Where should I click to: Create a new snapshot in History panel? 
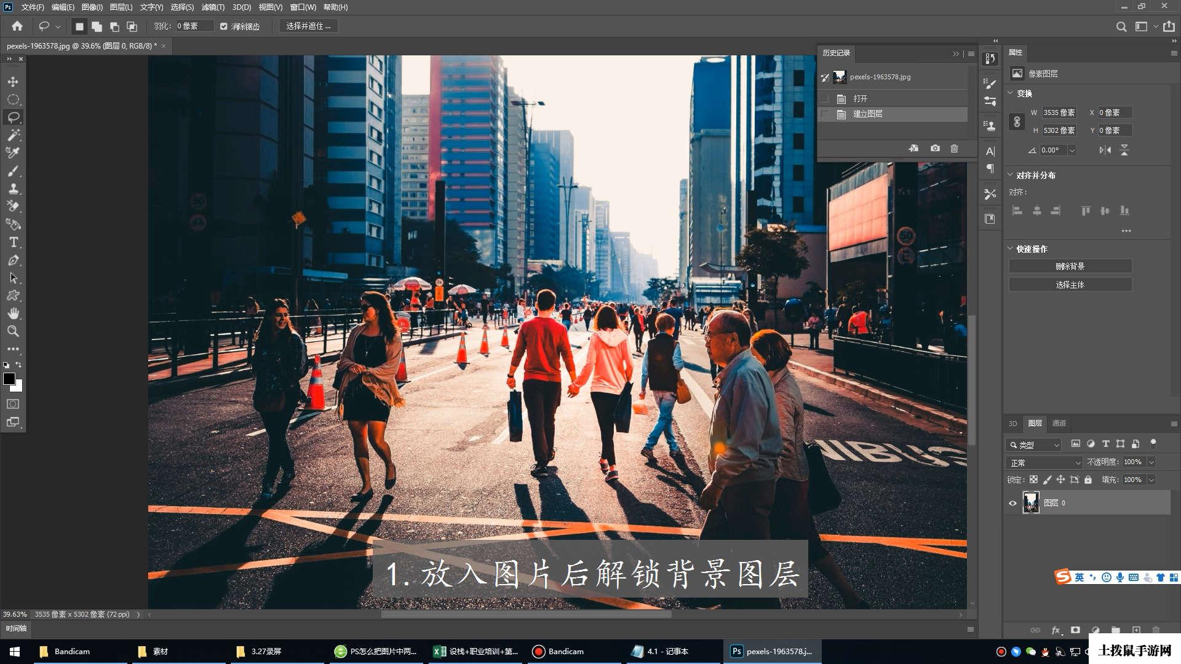935,148
